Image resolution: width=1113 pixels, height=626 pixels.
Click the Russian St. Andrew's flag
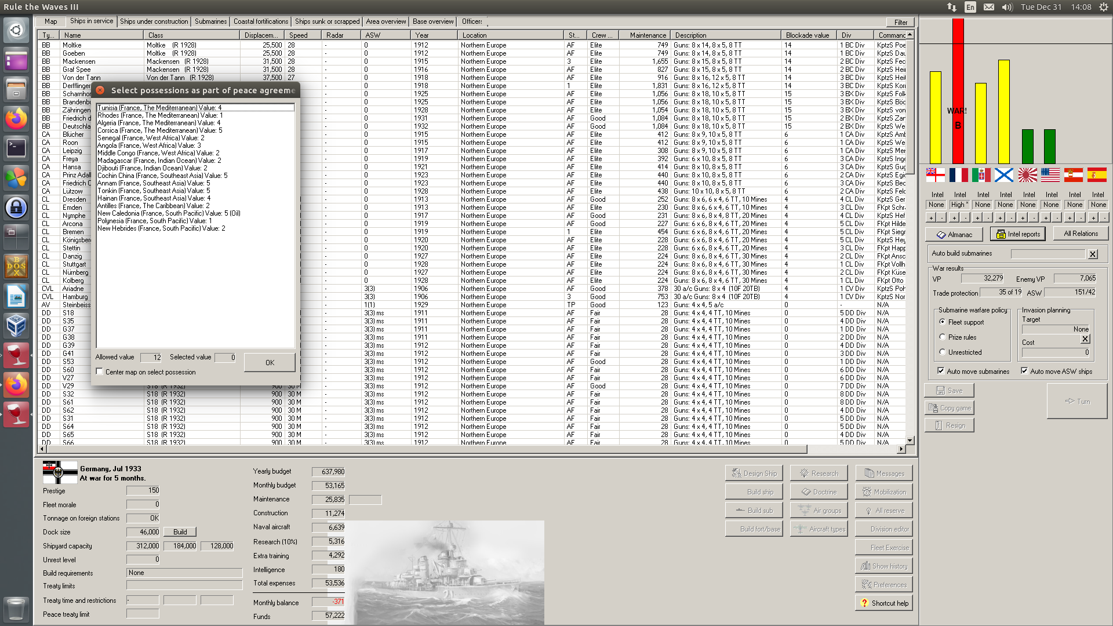point(1004,175)
